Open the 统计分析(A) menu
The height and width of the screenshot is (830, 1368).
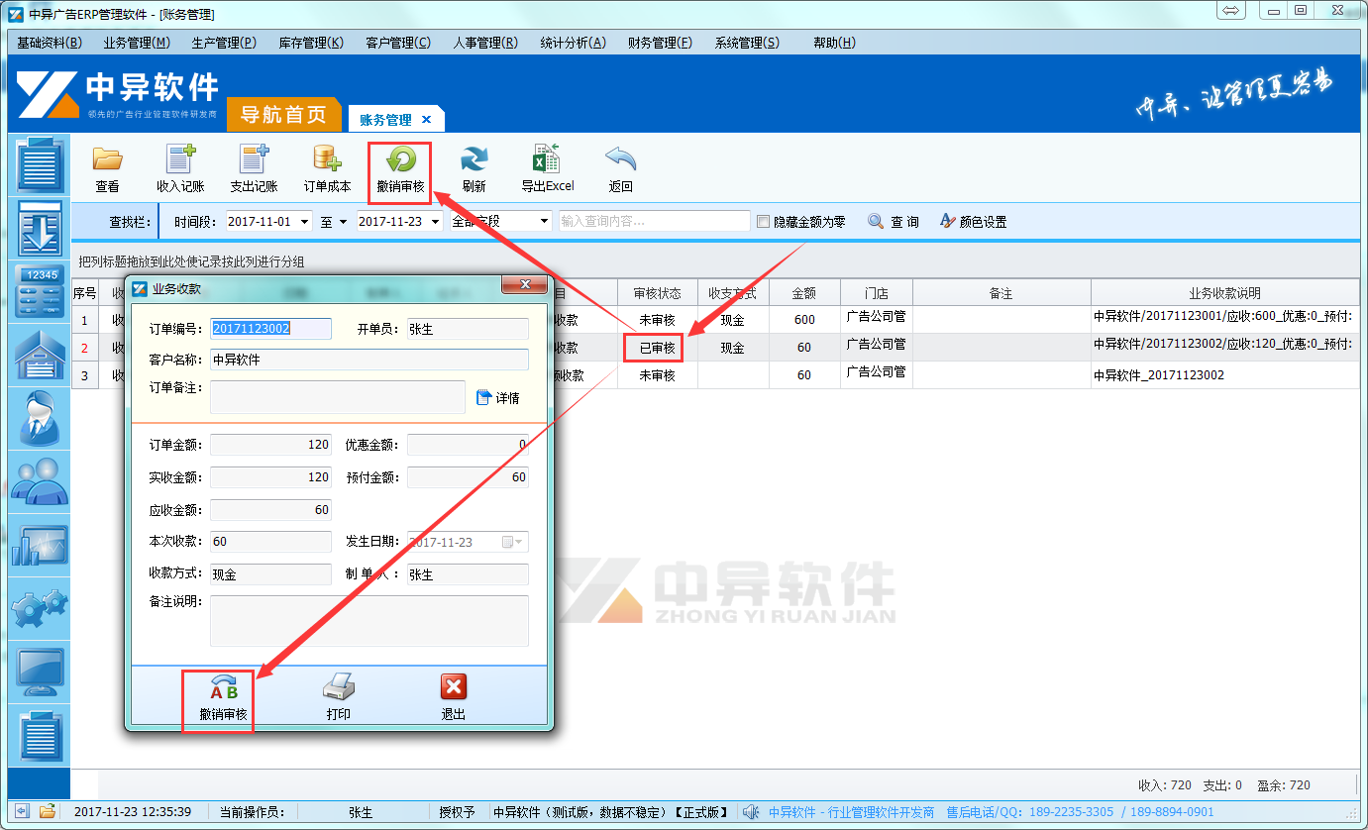point(573,43)
